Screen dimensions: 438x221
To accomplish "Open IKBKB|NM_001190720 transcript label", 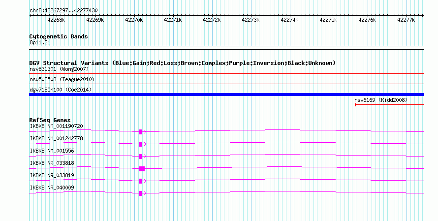I will [x=56, y=126].
